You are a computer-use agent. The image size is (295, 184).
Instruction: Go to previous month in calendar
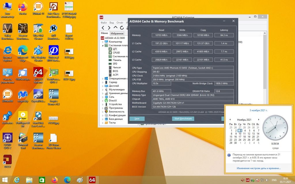(230, 120)
